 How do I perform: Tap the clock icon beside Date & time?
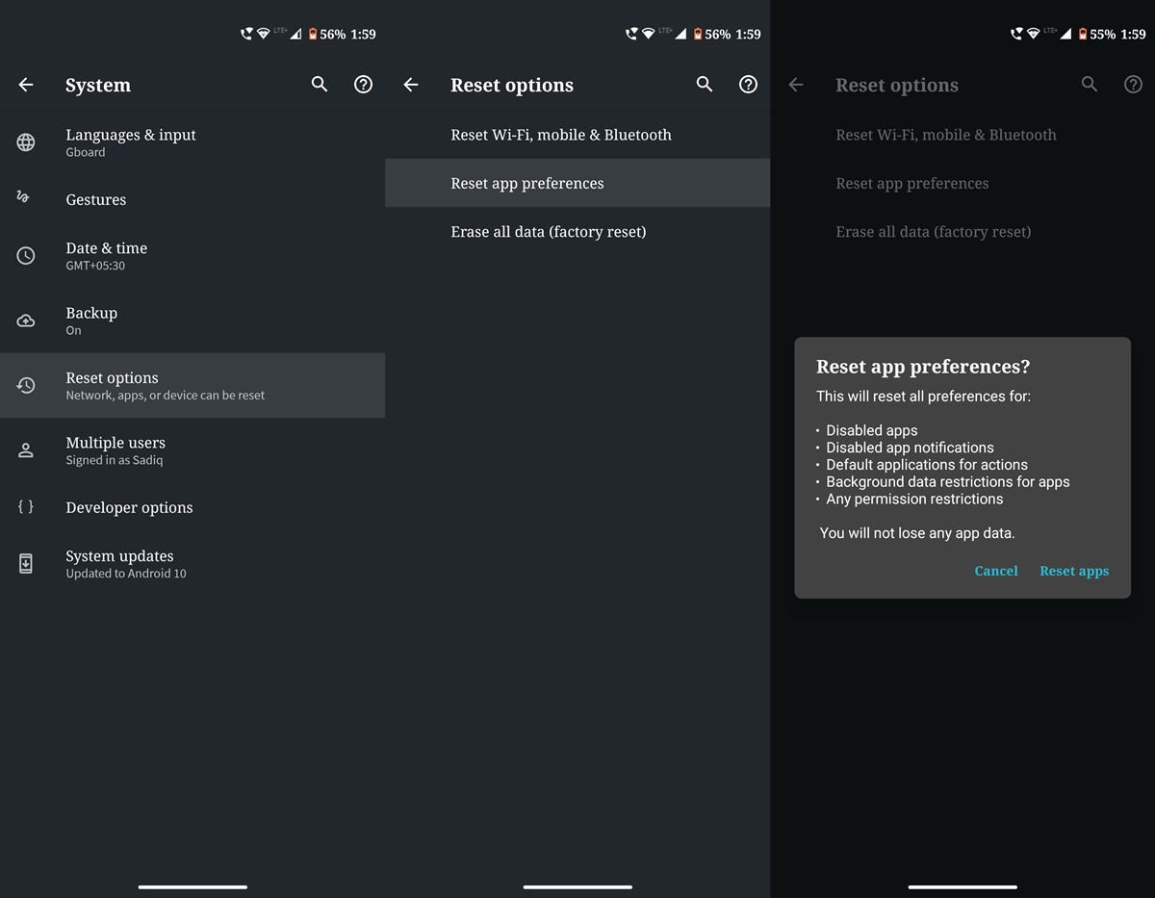(x=26, y=256)
